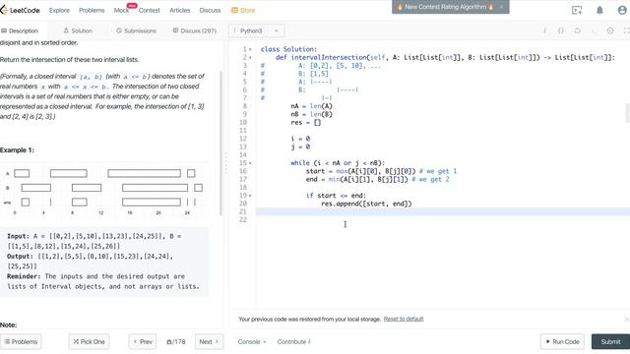Click the curly braces format icon

[x=561, y=30]
